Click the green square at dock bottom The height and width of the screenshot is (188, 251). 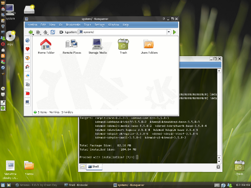coord(3,108)
